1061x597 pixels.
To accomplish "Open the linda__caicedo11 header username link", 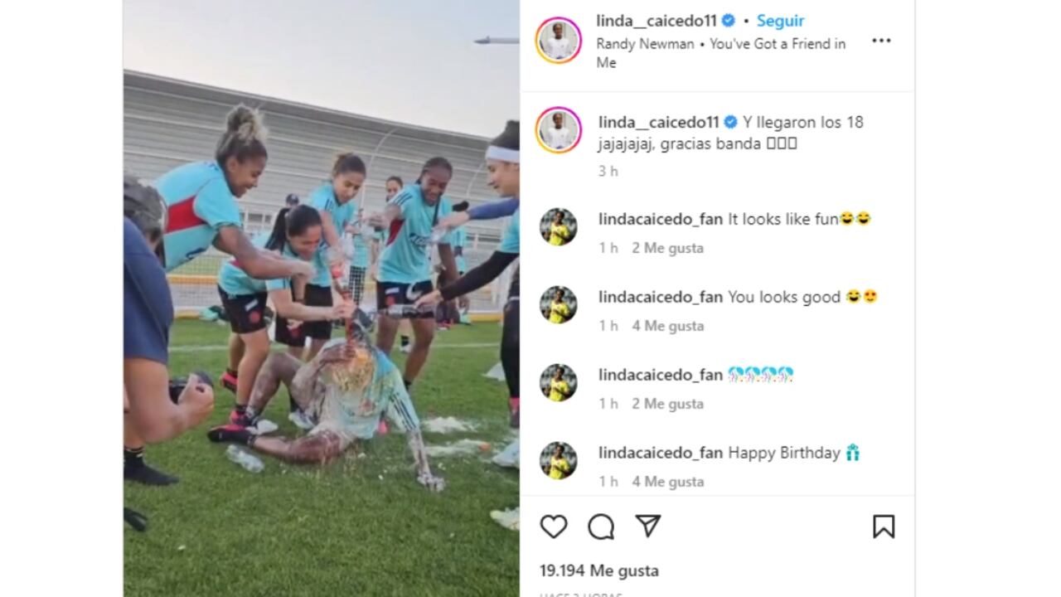I will pos(656,21).
